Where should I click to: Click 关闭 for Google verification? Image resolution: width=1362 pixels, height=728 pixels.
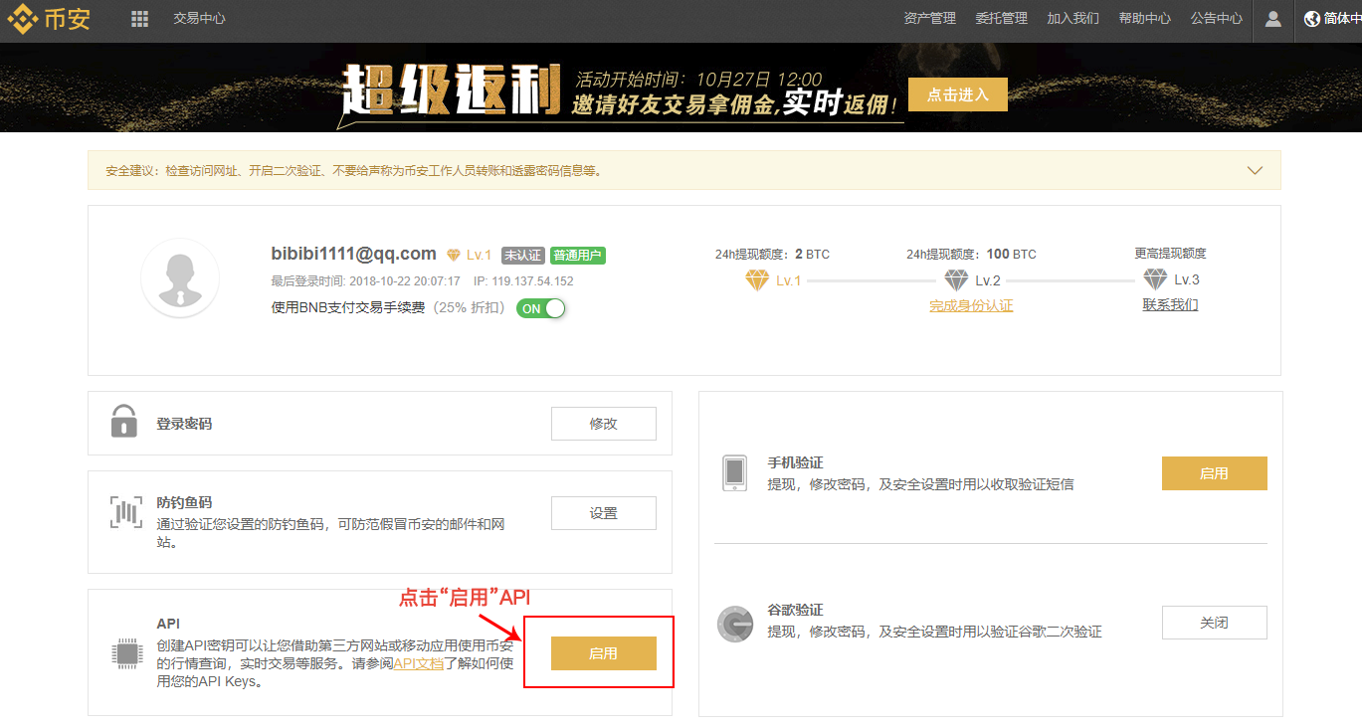(x=1215, y=623)
